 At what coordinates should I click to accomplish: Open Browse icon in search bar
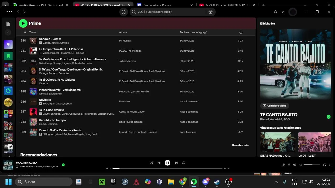(x=210, y=12)
